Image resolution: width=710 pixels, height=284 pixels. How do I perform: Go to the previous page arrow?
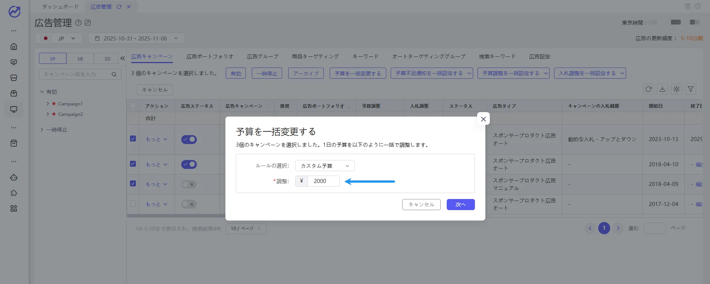point(590,228)
